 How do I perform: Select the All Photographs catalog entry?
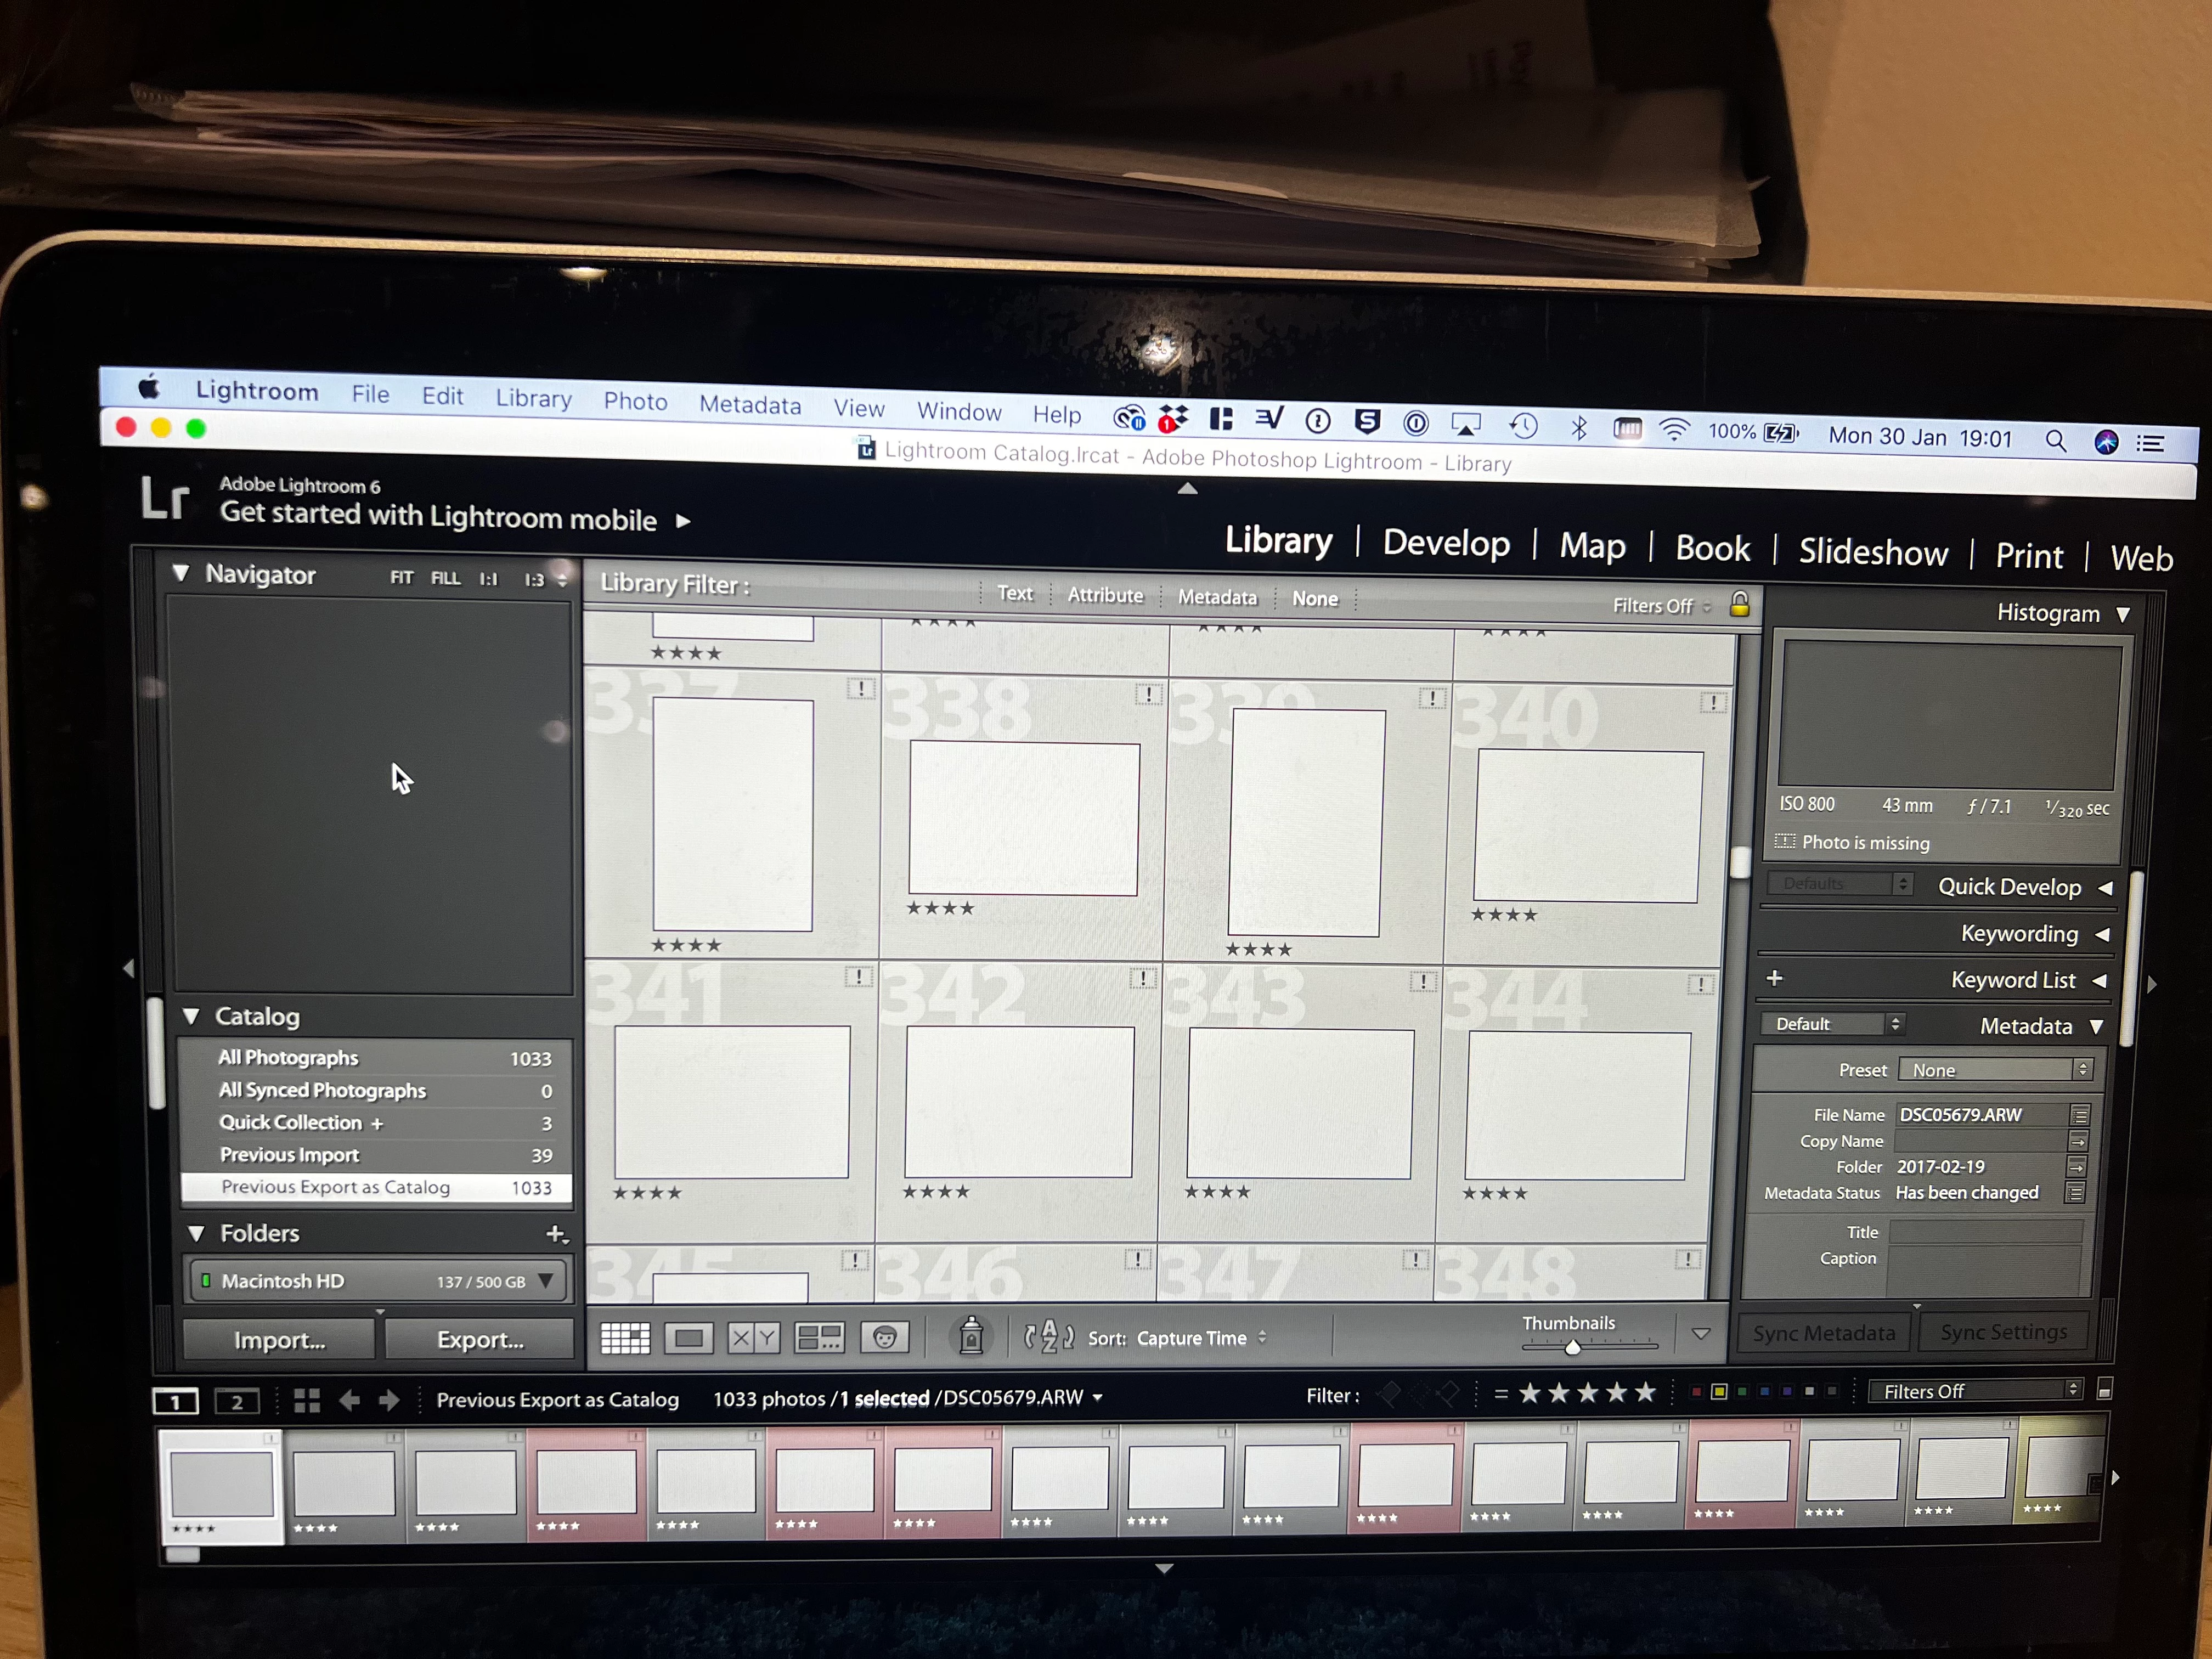coord(289,1058)
